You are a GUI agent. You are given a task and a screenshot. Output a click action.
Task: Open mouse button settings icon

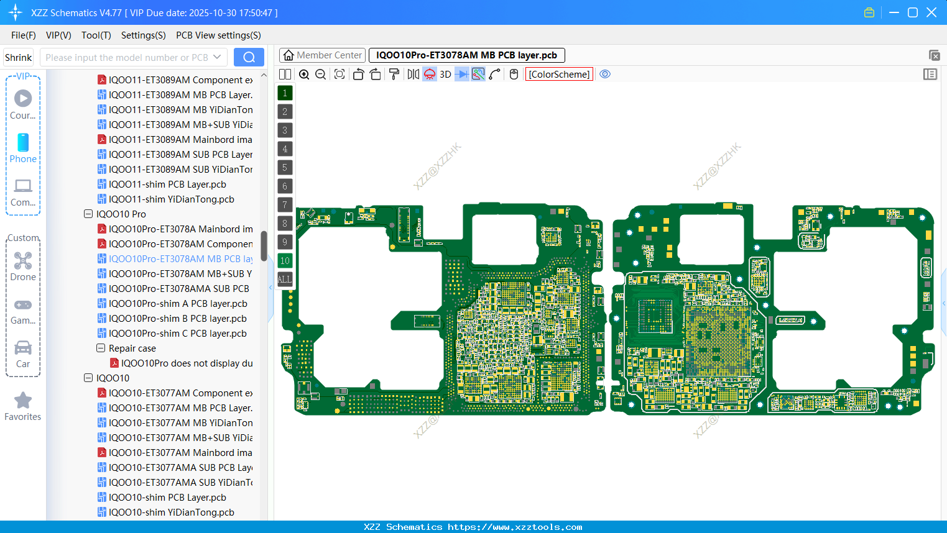(x=514, y=74)
